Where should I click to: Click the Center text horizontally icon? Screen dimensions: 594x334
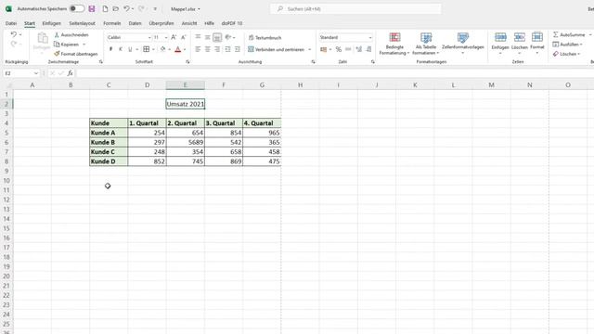coord(208,49)
